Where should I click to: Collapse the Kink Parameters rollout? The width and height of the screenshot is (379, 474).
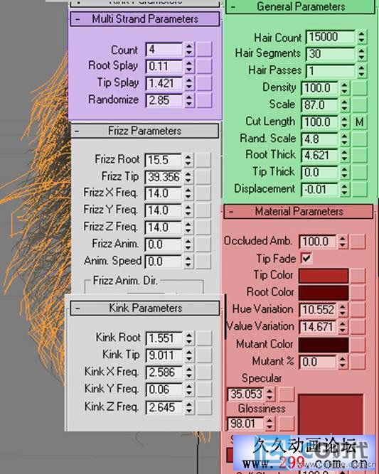point(145,308)
